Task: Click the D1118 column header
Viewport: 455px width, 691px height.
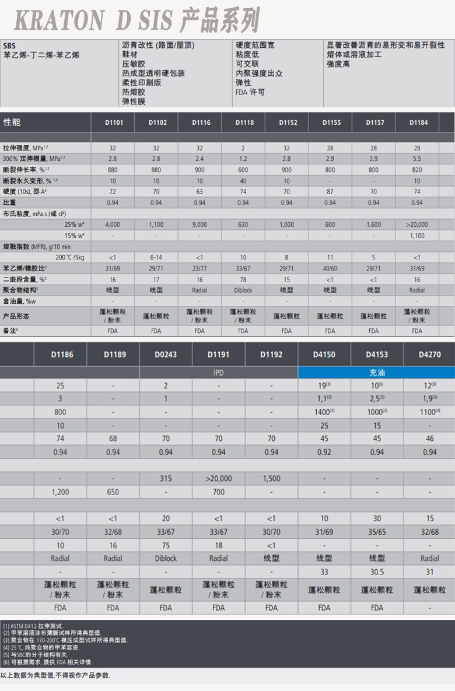Action: coord(244,122)
